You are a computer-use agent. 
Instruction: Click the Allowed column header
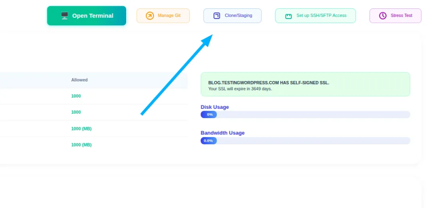pyautogui.click(x=79, y=80)
